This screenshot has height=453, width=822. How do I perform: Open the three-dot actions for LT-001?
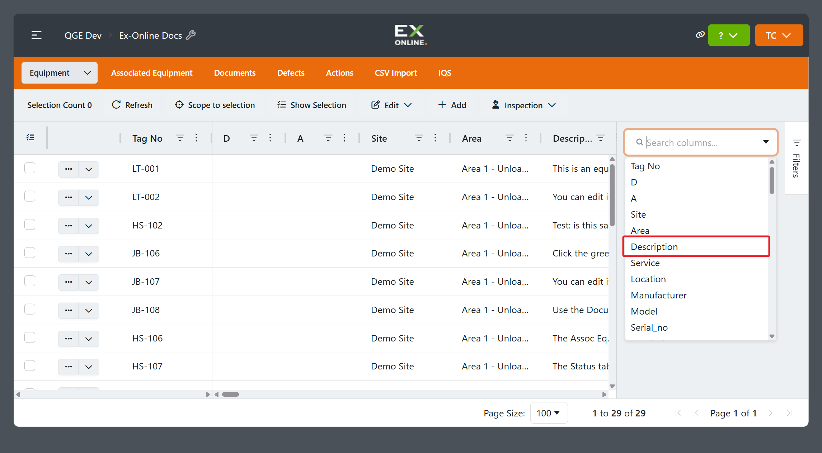[69, 169]
